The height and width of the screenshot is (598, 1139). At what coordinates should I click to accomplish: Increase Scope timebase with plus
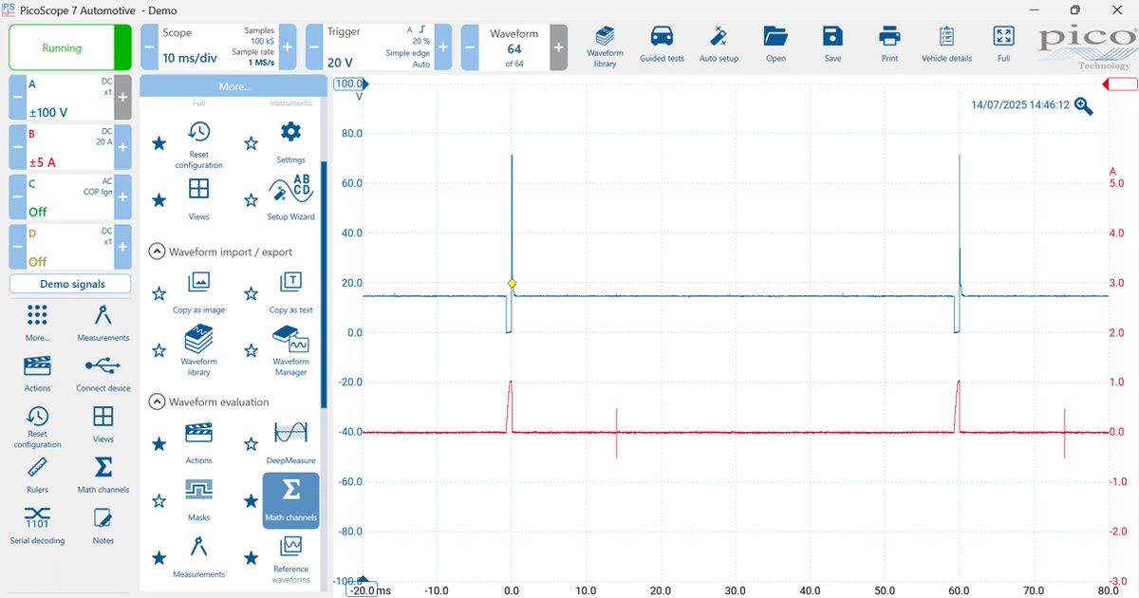click(288, 47)
